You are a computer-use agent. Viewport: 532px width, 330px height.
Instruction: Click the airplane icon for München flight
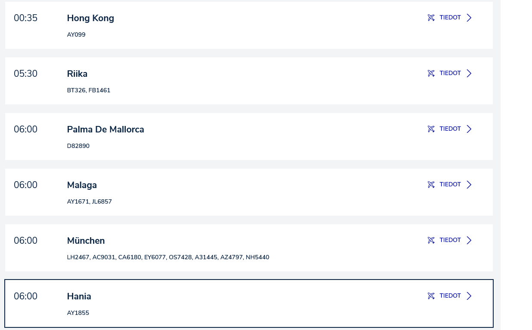tap(431, 240)
